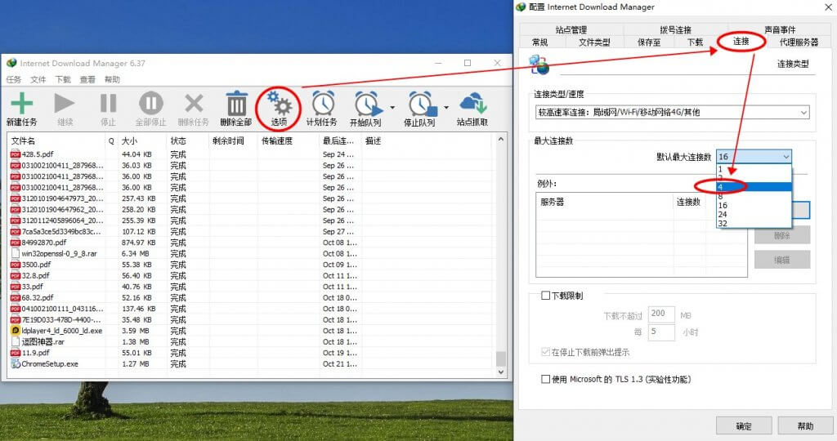Choose 24 in connection count list

754,214
